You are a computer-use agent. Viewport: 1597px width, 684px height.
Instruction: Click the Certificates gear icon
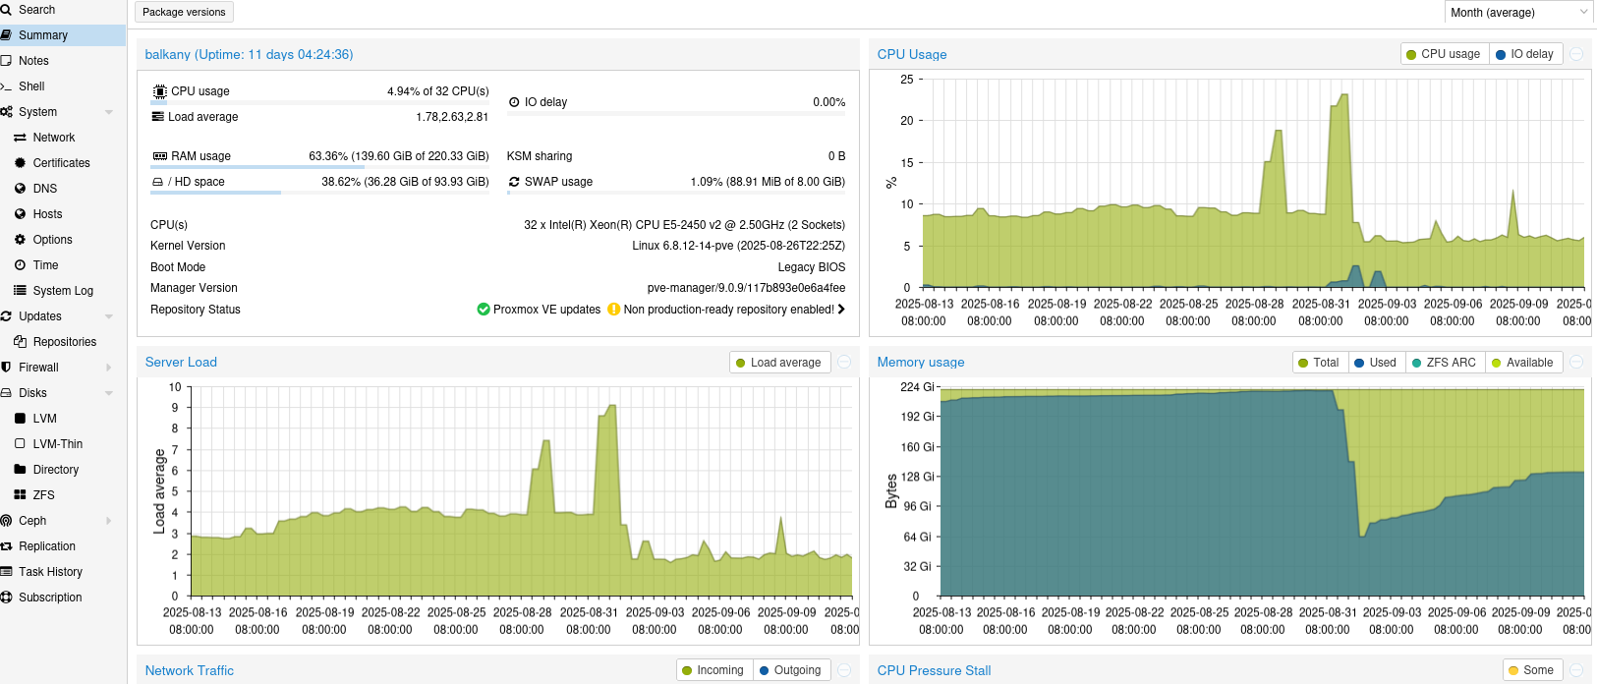tap(20, 163)
